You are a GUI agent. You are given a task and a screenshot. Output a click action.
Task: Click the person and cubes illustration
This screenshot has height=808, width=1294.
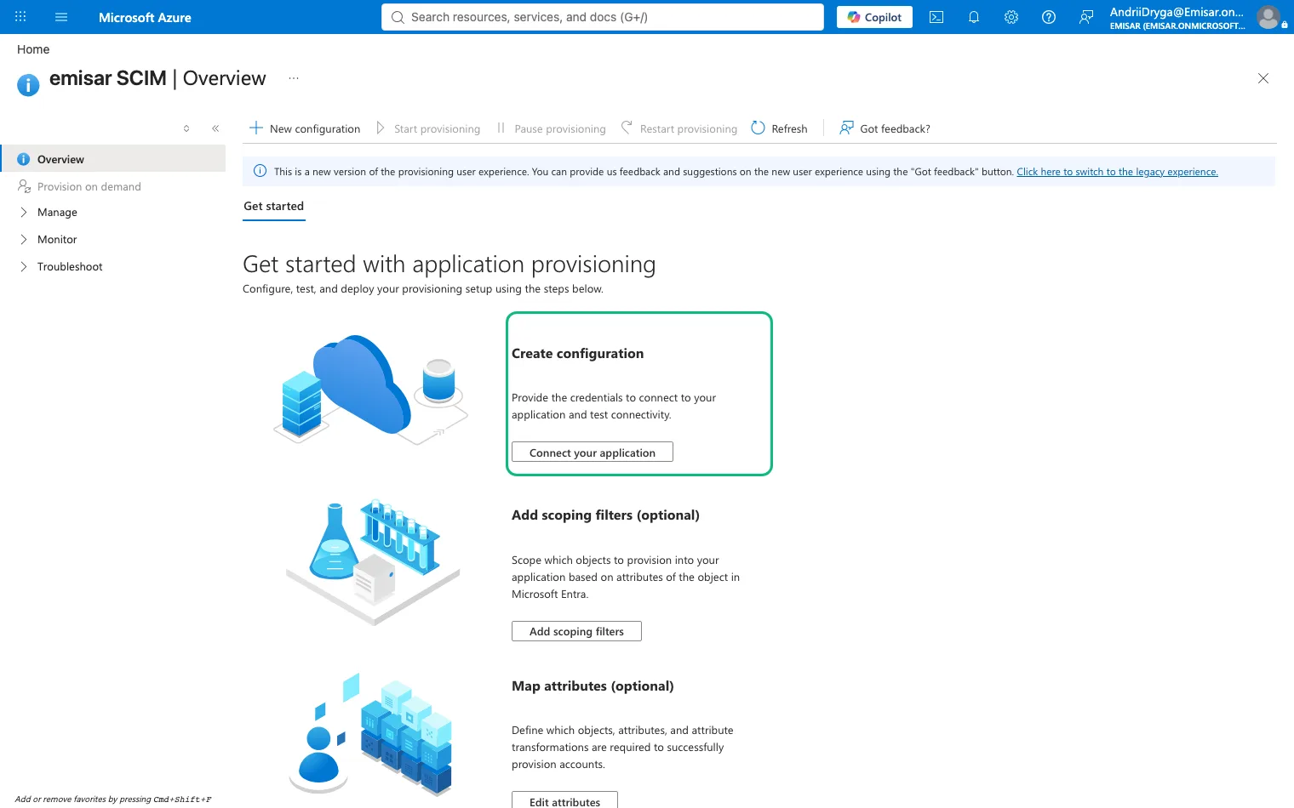(370, 735)
